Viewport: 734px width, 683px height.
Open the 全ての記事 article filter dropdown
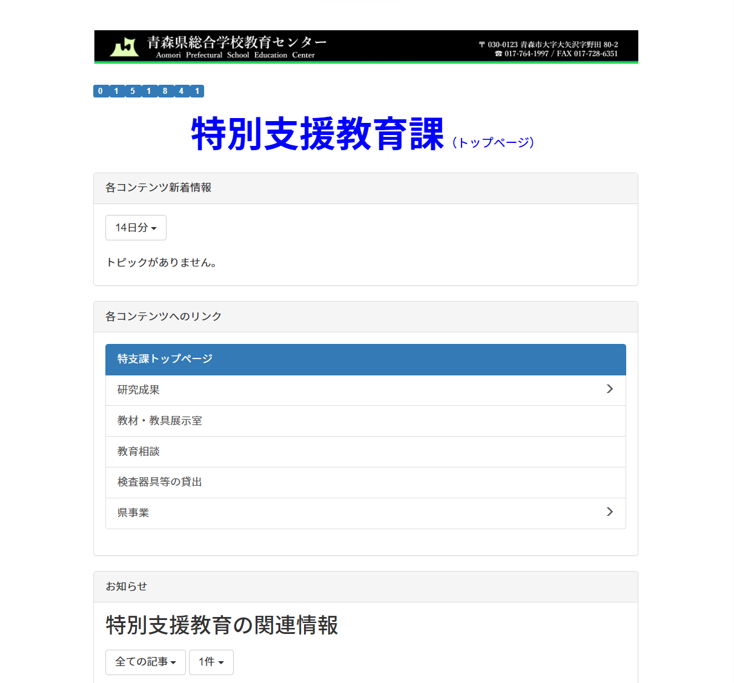coord(145,662)
